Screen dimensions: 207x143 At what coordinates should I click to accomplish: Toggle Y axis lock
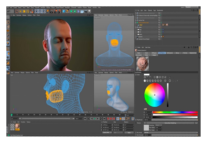tap(40, 11)
